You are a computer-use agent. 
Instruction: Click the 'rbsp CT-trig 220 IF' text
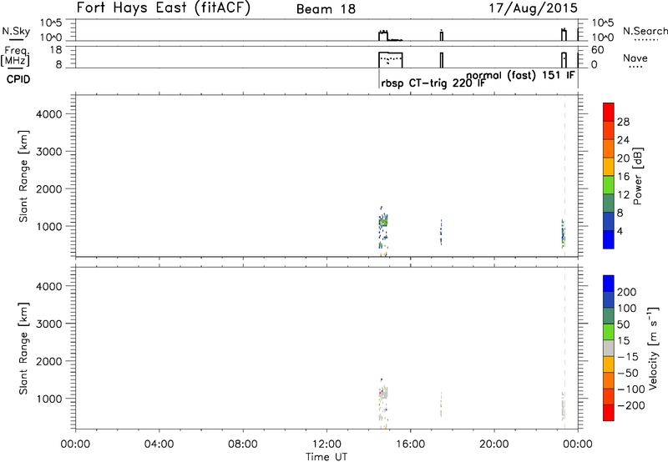pos(433,83)
